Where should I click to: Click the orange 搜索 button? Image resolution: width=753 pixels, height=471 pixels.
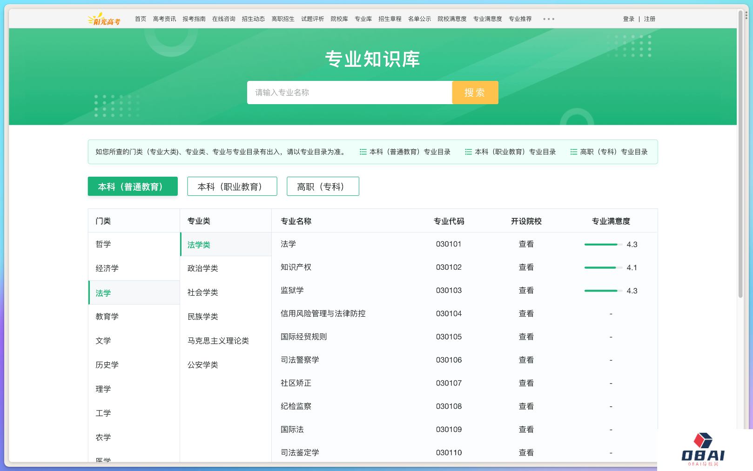click(475, 93)
